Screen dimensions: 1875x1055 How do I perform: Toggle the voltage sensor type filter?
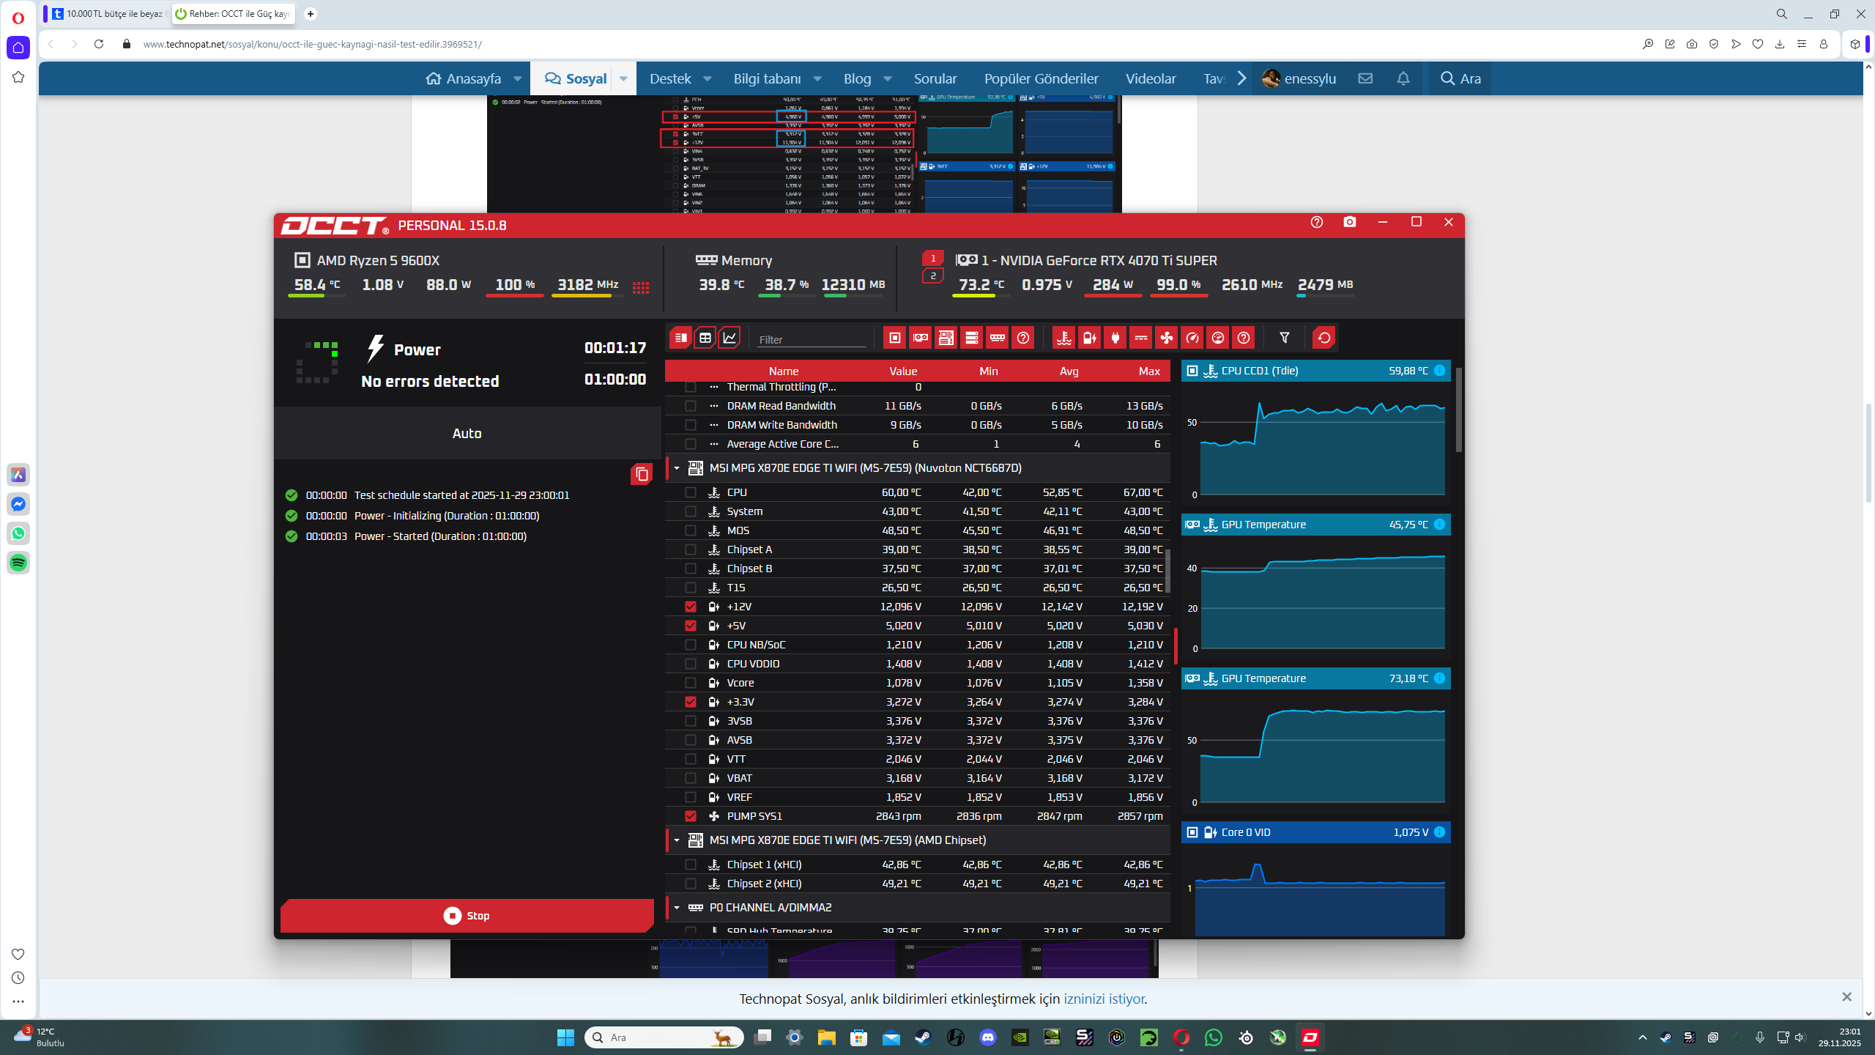tap(1089, 338)
